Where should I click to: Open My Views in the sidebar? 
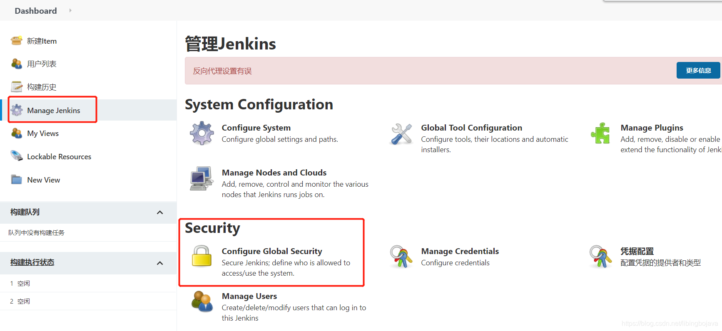(43, 133)
